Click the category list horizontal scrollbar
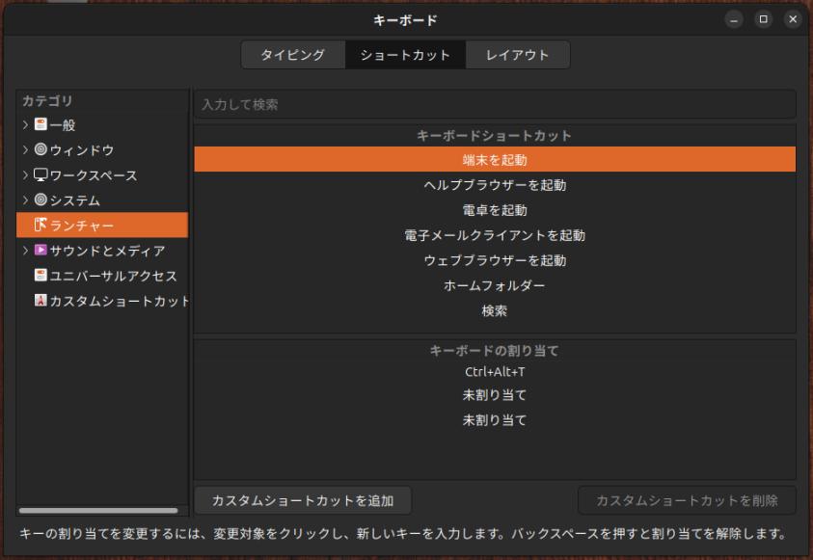 98,511
